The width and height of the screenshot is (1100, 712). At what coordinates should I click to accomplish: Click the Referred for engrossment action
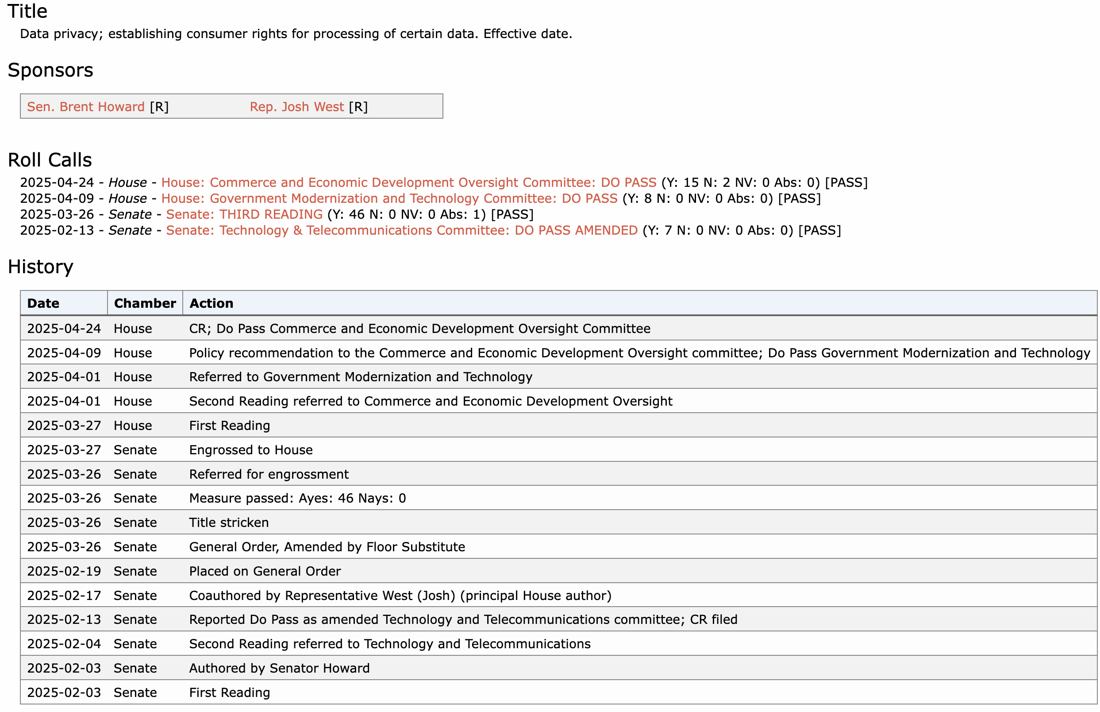[269, 474]
